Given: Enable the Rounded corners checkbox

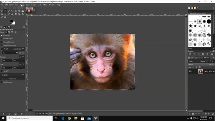Looking at the screenshot, I should (2, 42).
